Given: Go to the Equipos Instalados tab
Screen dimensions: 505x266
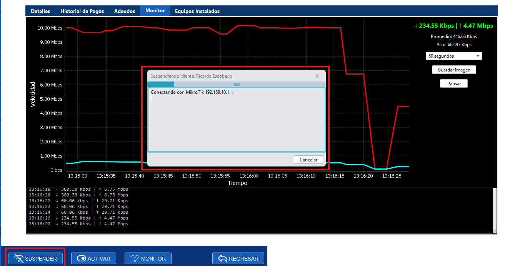Looking at the screenshot, I should (197, 11).
